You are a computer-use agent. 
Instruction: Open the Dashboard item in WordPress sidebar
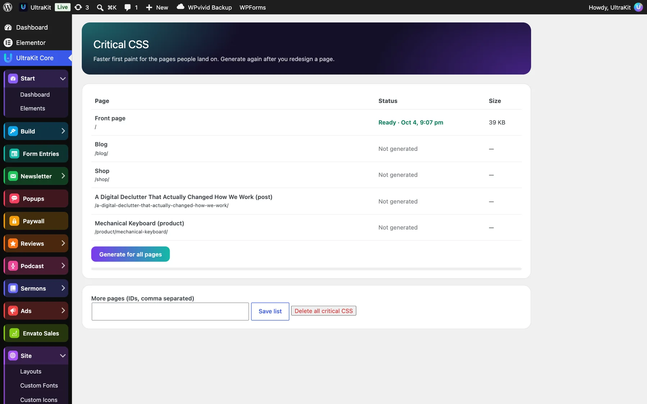pos(36,27)
